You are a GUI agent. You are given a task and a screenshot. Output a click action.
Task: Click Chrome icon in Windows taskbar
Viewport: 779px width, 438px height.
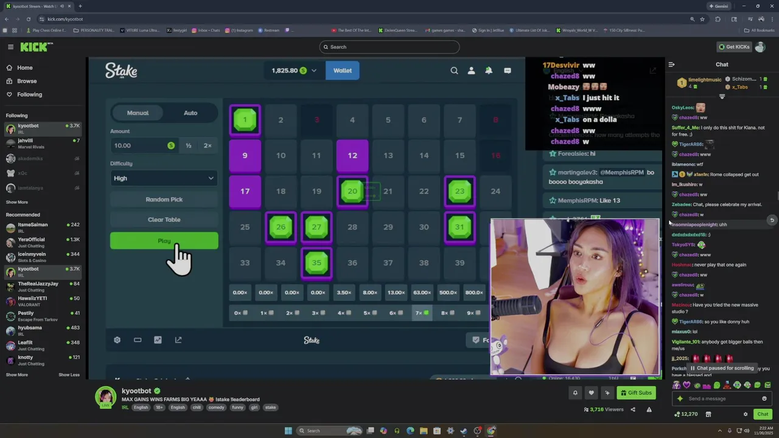click(491, 431)
